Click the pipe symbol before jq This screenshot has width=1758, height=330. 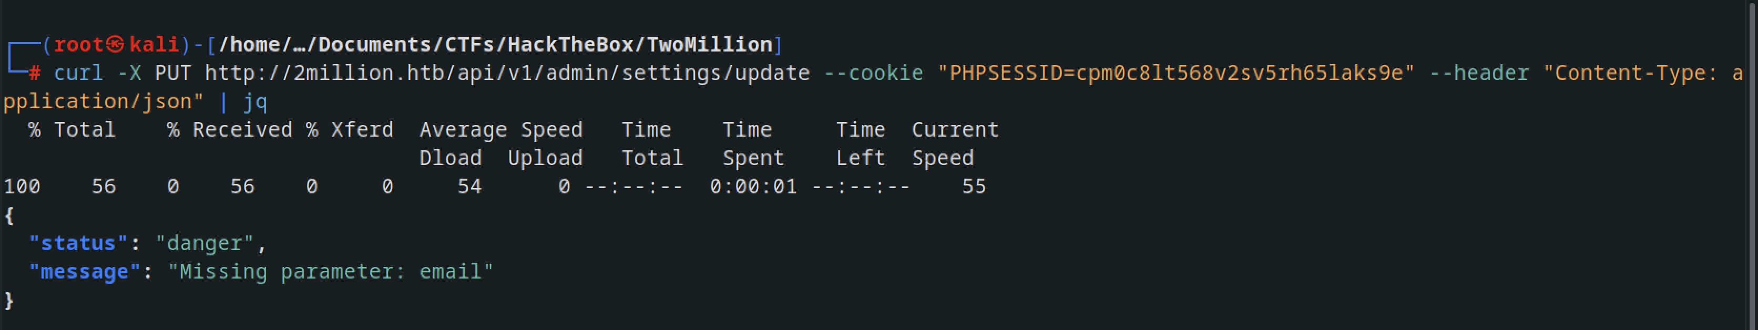tap(223, 101)
